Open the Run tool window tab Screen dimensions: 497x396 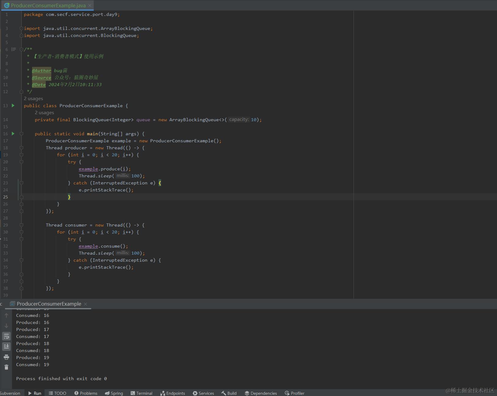(x=34, y=393)
